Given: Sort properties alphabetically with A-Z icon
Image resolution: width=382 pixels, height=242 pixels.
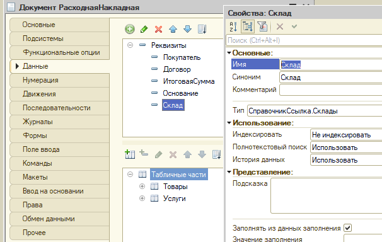Looking at the screenshot, I should tap(233, 26).
